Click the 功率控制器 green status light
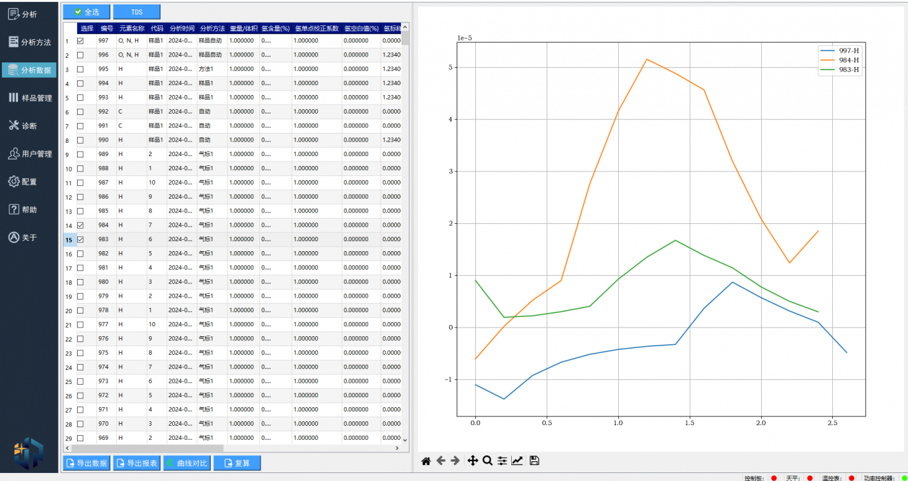 tap(904, 478)
